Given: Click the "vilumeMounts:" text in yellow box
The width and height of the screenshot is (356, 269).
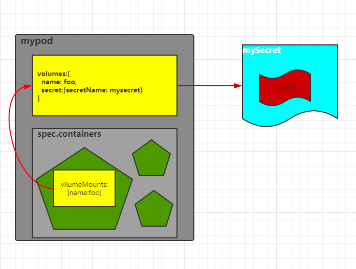Looking at the screenshot, I should pos(84,184).
